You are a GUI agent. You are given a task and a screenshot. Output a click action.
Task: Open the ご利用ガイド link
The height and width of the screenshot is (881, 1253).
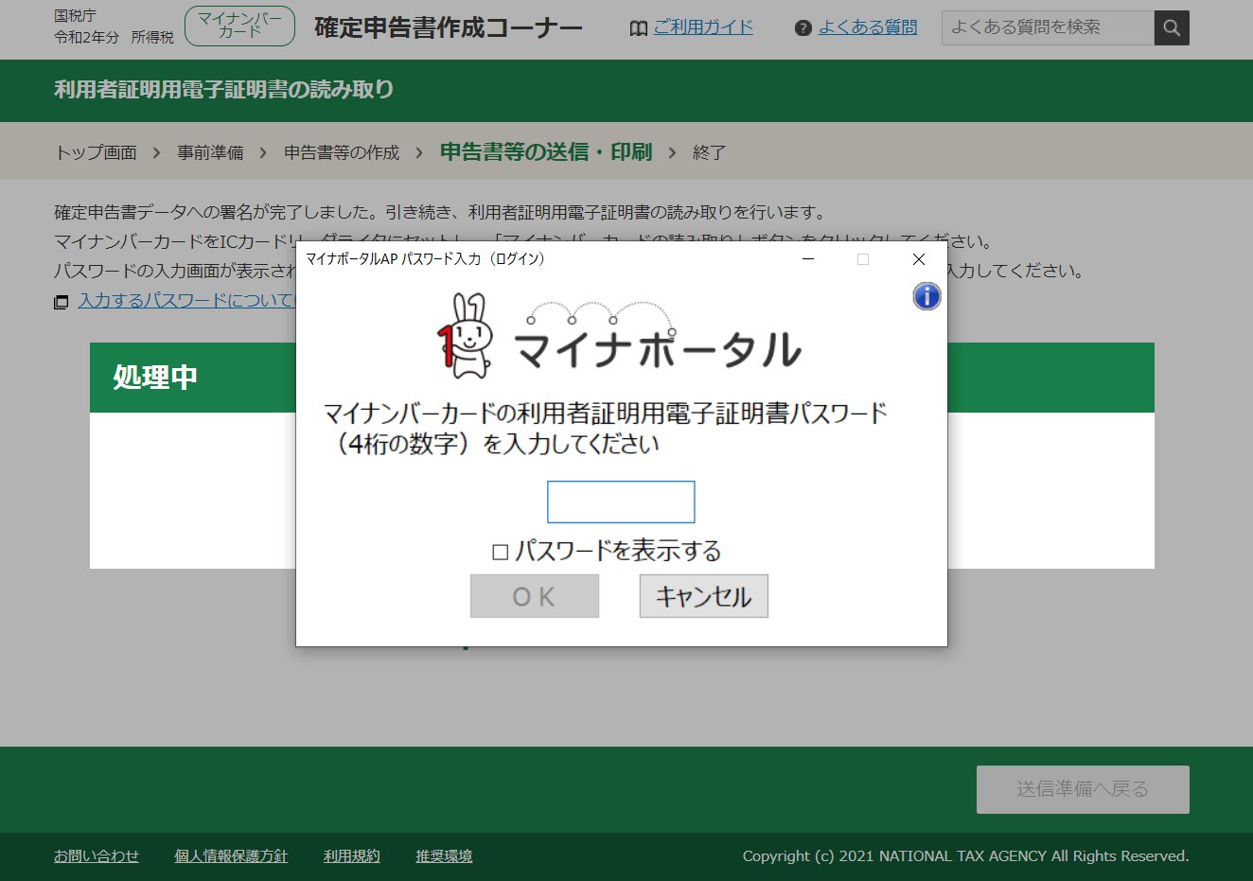[x=703, y=27]
